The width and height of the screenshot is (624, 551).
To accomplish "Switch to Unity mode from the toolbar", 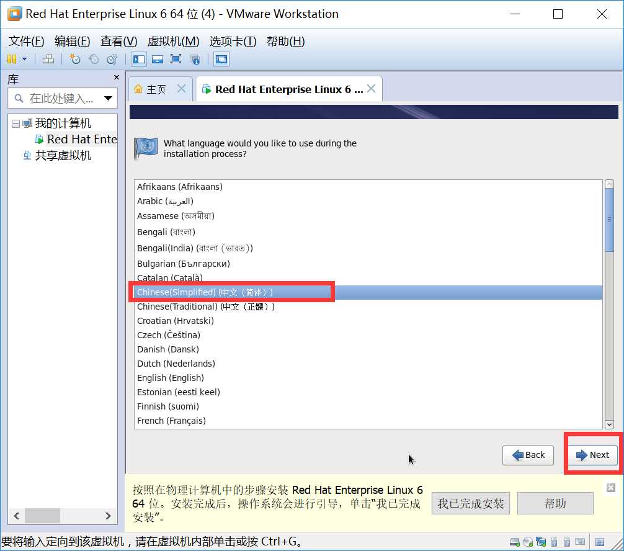I will [195, 60].
